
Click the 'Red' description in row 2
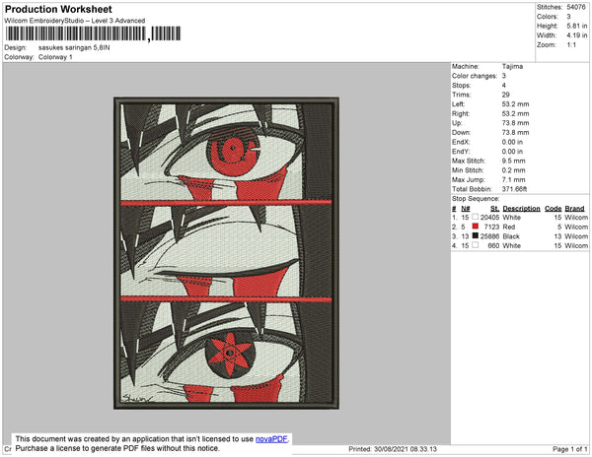point(509,227)
